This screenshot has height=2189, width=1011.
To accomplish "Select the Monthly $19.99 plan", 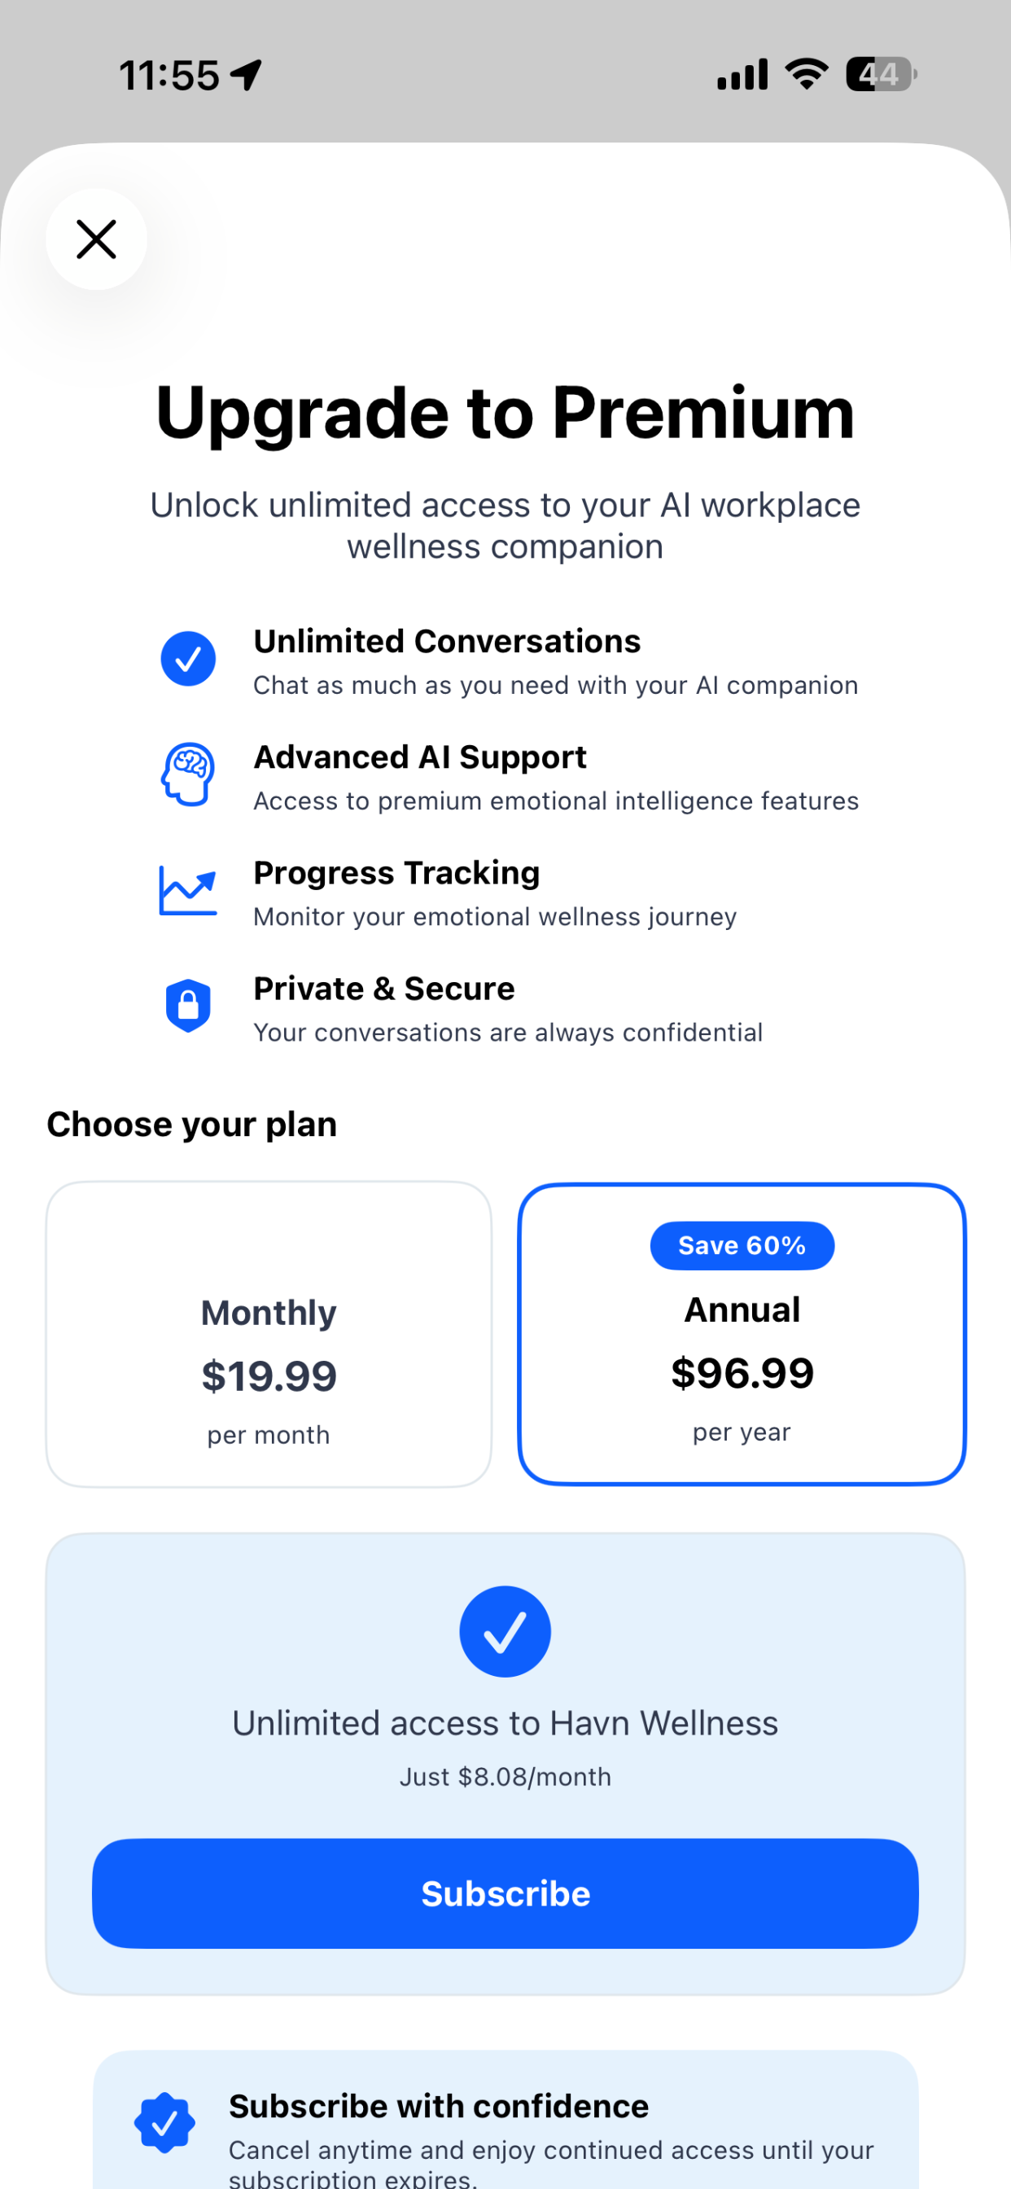I will click(269, 1333).
